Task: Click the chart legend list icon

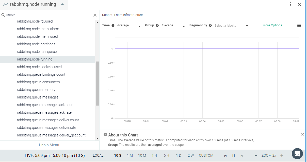Action: tap(299, 26)
